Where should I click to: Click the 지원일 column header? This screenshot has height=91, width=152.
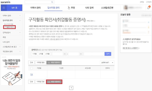tap(39, 68)
